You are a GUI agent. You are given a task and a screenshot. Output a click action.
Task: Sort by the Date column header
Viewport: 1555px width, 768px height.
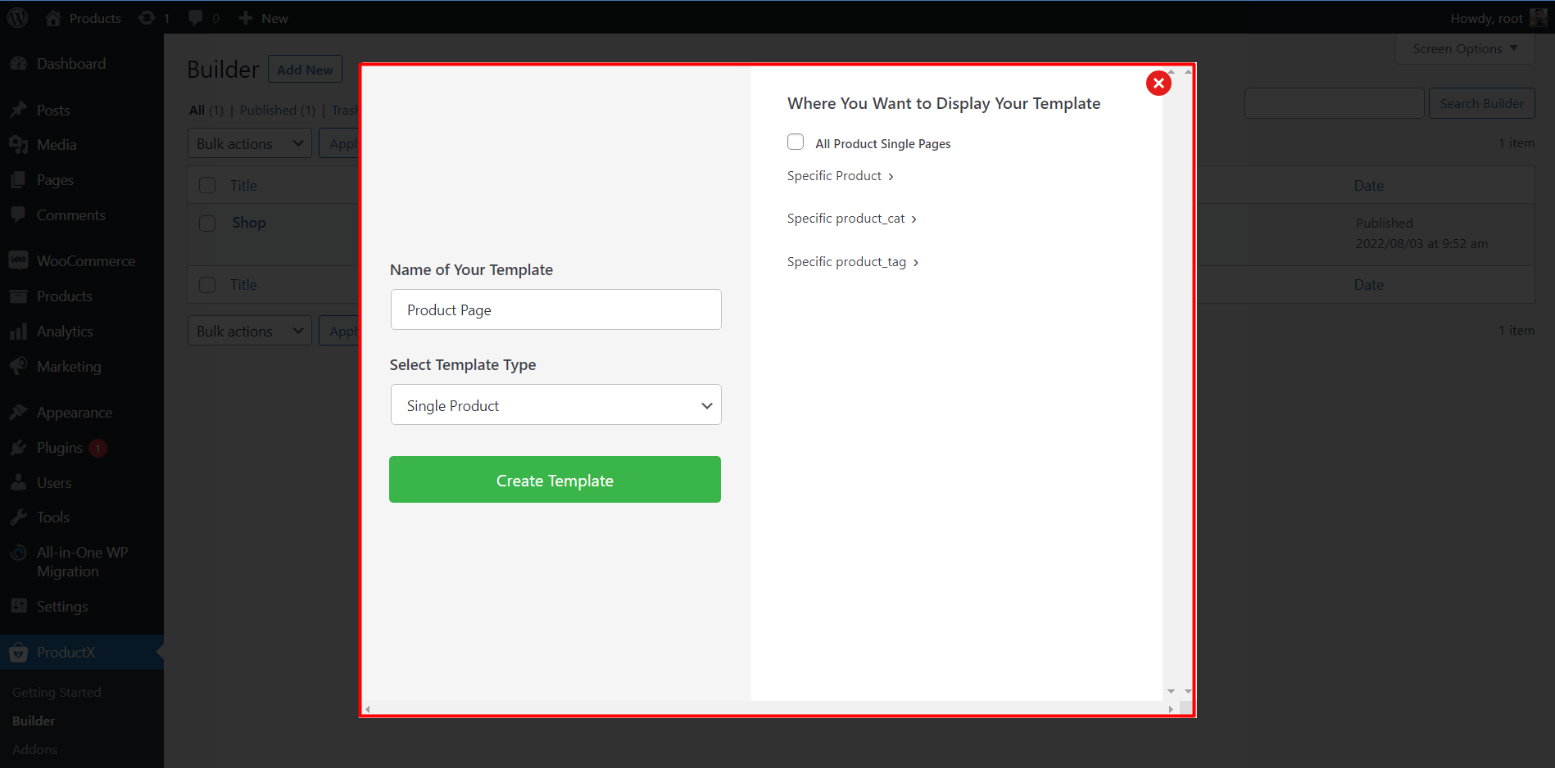coord(1368,186)
